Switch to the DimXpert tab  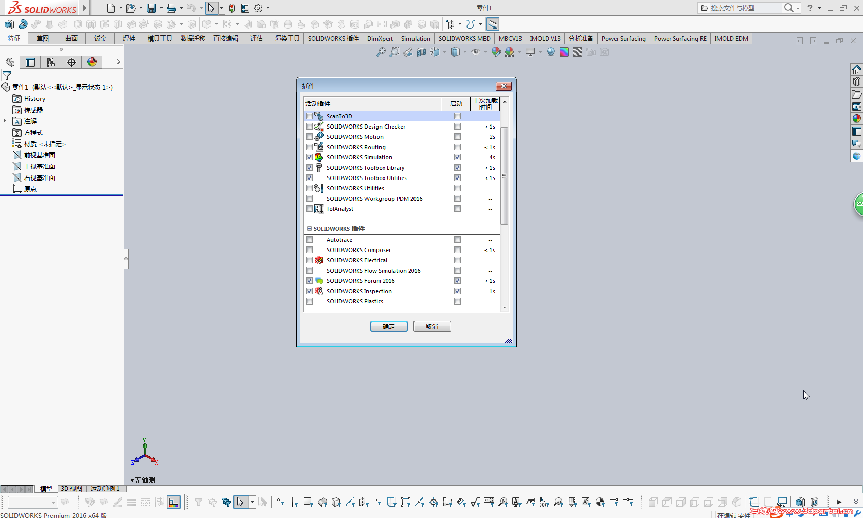click(x=380, y=39)
